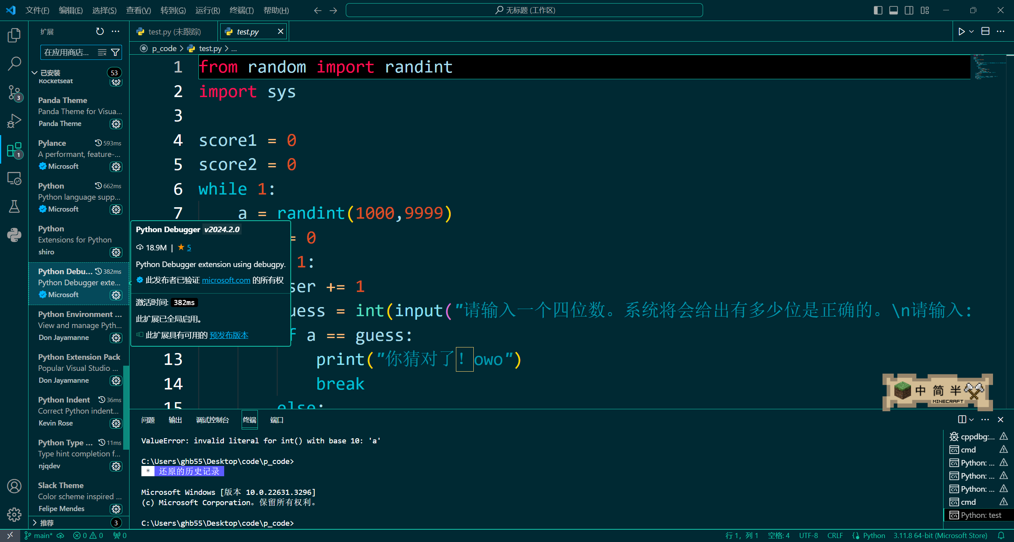
Task: Click the extension marketplace search field
Action: 67,52
